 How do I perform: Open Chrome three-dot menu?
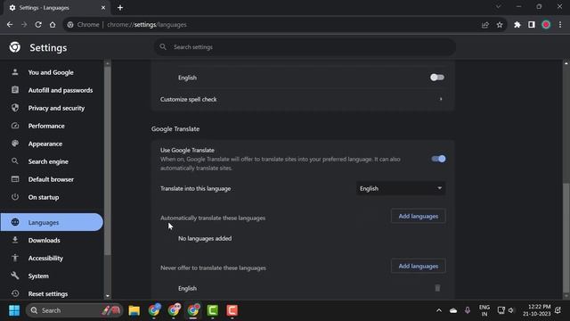point(560,25)
